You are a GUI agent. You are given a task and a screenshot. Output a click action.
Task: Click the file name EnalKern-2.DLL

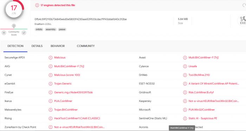43,24
